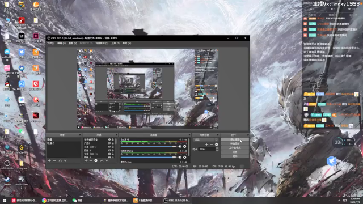Screen dimensions: 363x204
Task: Remove the selected source with the minus icon
Action: (91, 160)
